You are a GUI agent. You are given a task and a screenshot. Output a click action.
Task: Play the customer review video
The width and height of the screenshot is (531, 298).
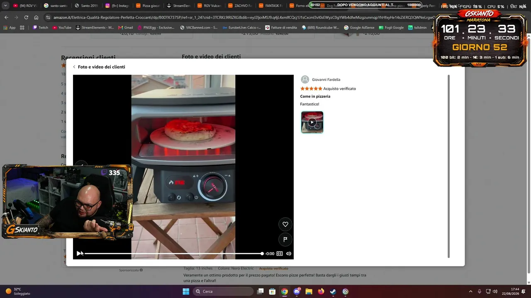[79, 253]
